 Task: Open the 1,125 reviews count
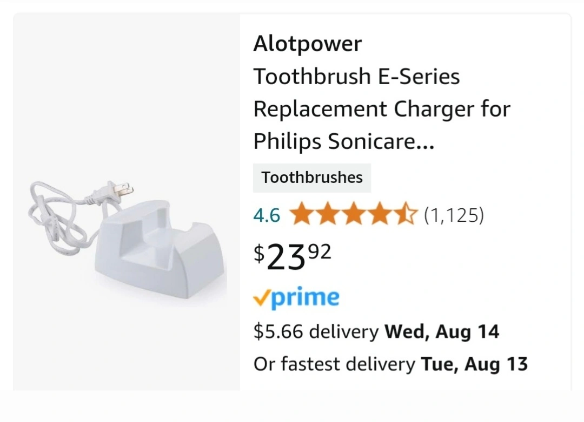pyautogui.click(x=454, y=215)
